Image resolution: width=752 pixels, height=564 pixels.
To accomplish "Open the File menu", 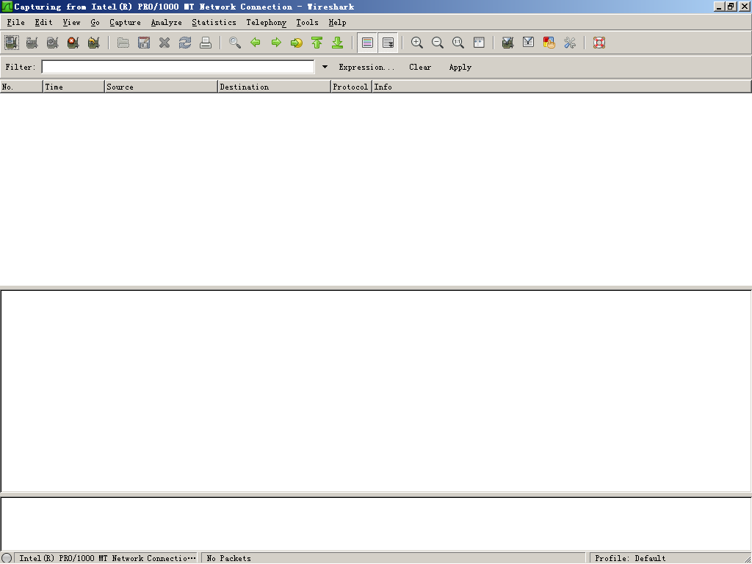I will pos(16,23).
